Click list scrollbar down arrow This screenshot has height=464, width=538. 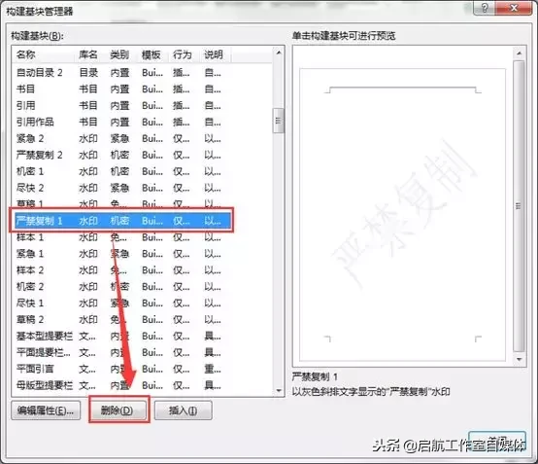click(x=279, y=390)
